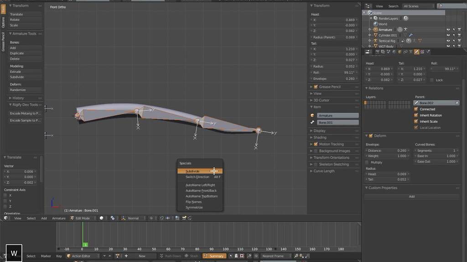This screenshot has width=467, height=262.
Task: Open the Armature data properties tab icon
Action: coord(411,52)
